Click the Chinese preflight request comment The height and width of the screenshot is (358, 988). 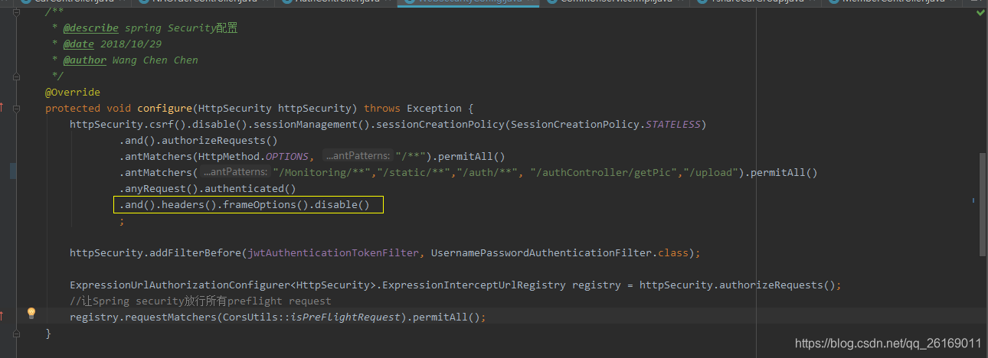click(201, 301)
